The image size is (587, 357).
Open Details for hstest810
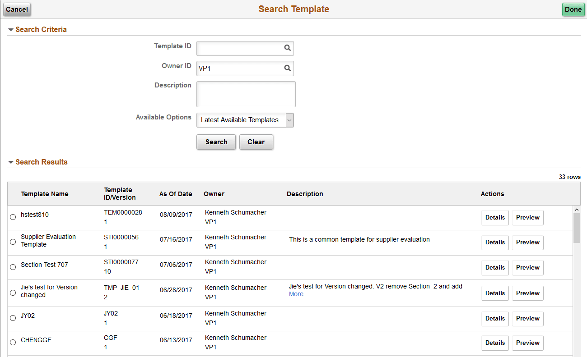click(x=495, y=217)
